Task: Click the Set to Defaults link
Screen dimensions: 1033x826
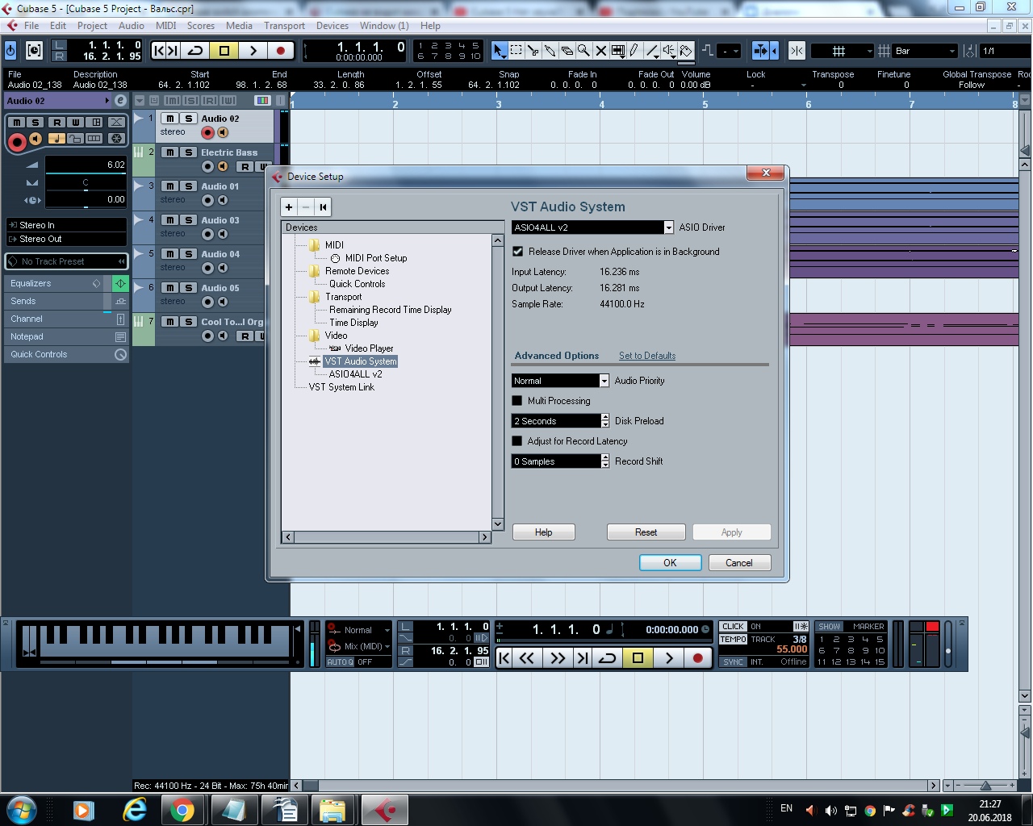Action: 647,356
